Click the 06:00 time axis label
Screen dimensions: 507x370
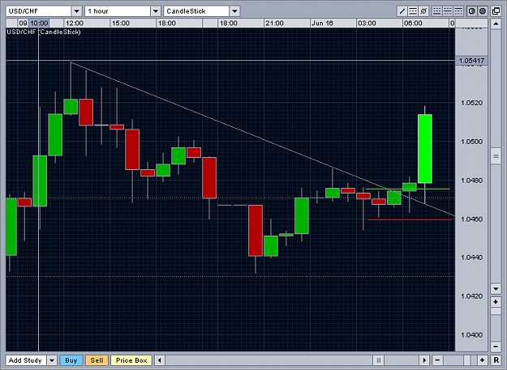(413, 23)
